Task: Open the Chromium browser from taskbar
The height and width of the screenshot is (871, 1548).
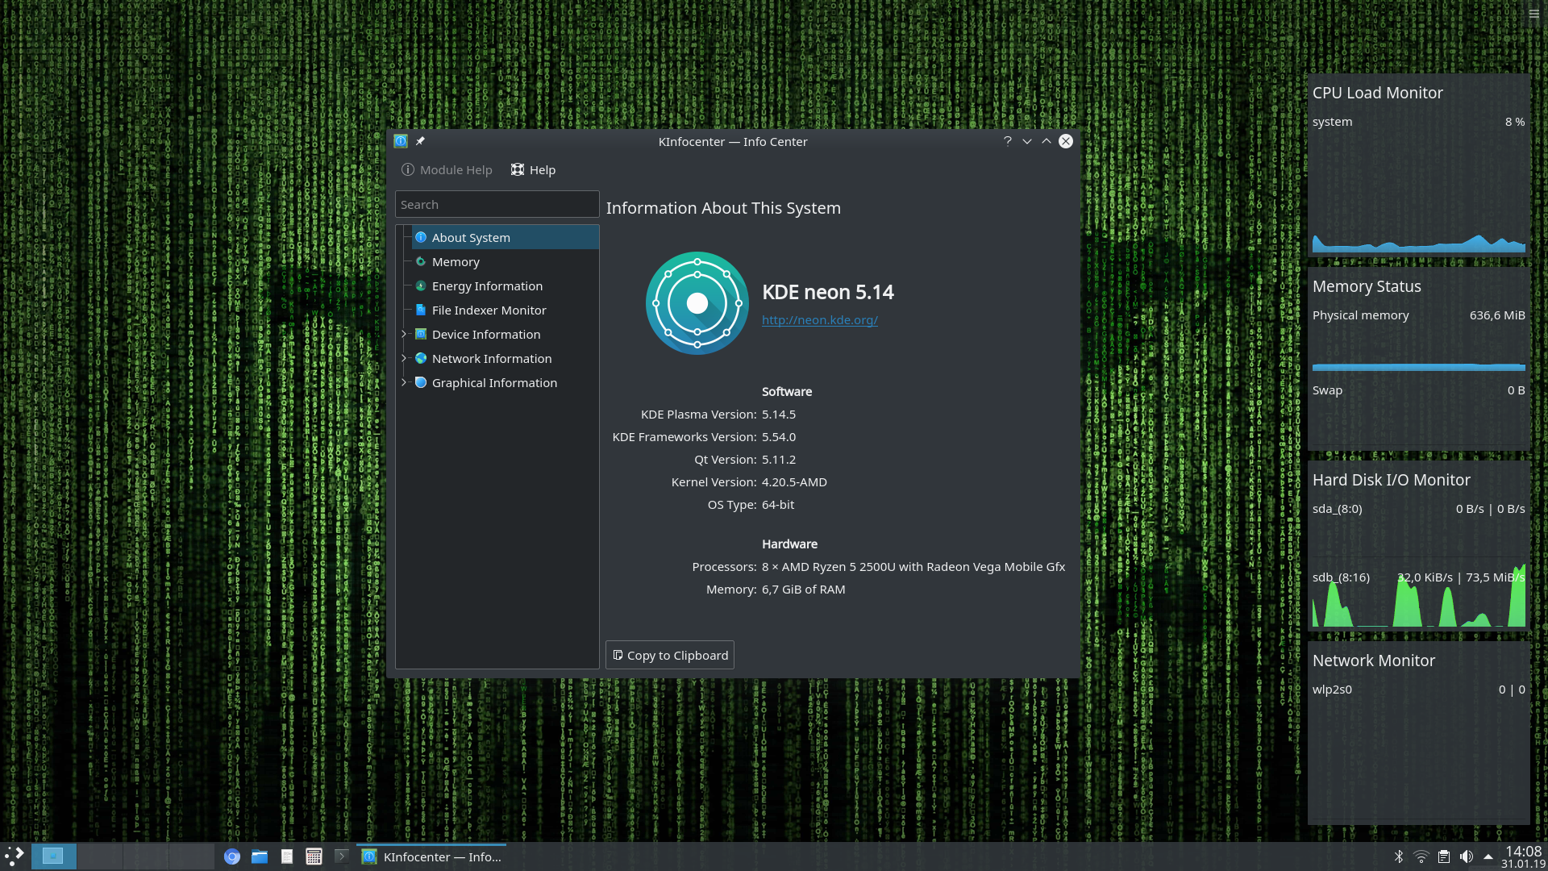Action: [x=232, y=856]
